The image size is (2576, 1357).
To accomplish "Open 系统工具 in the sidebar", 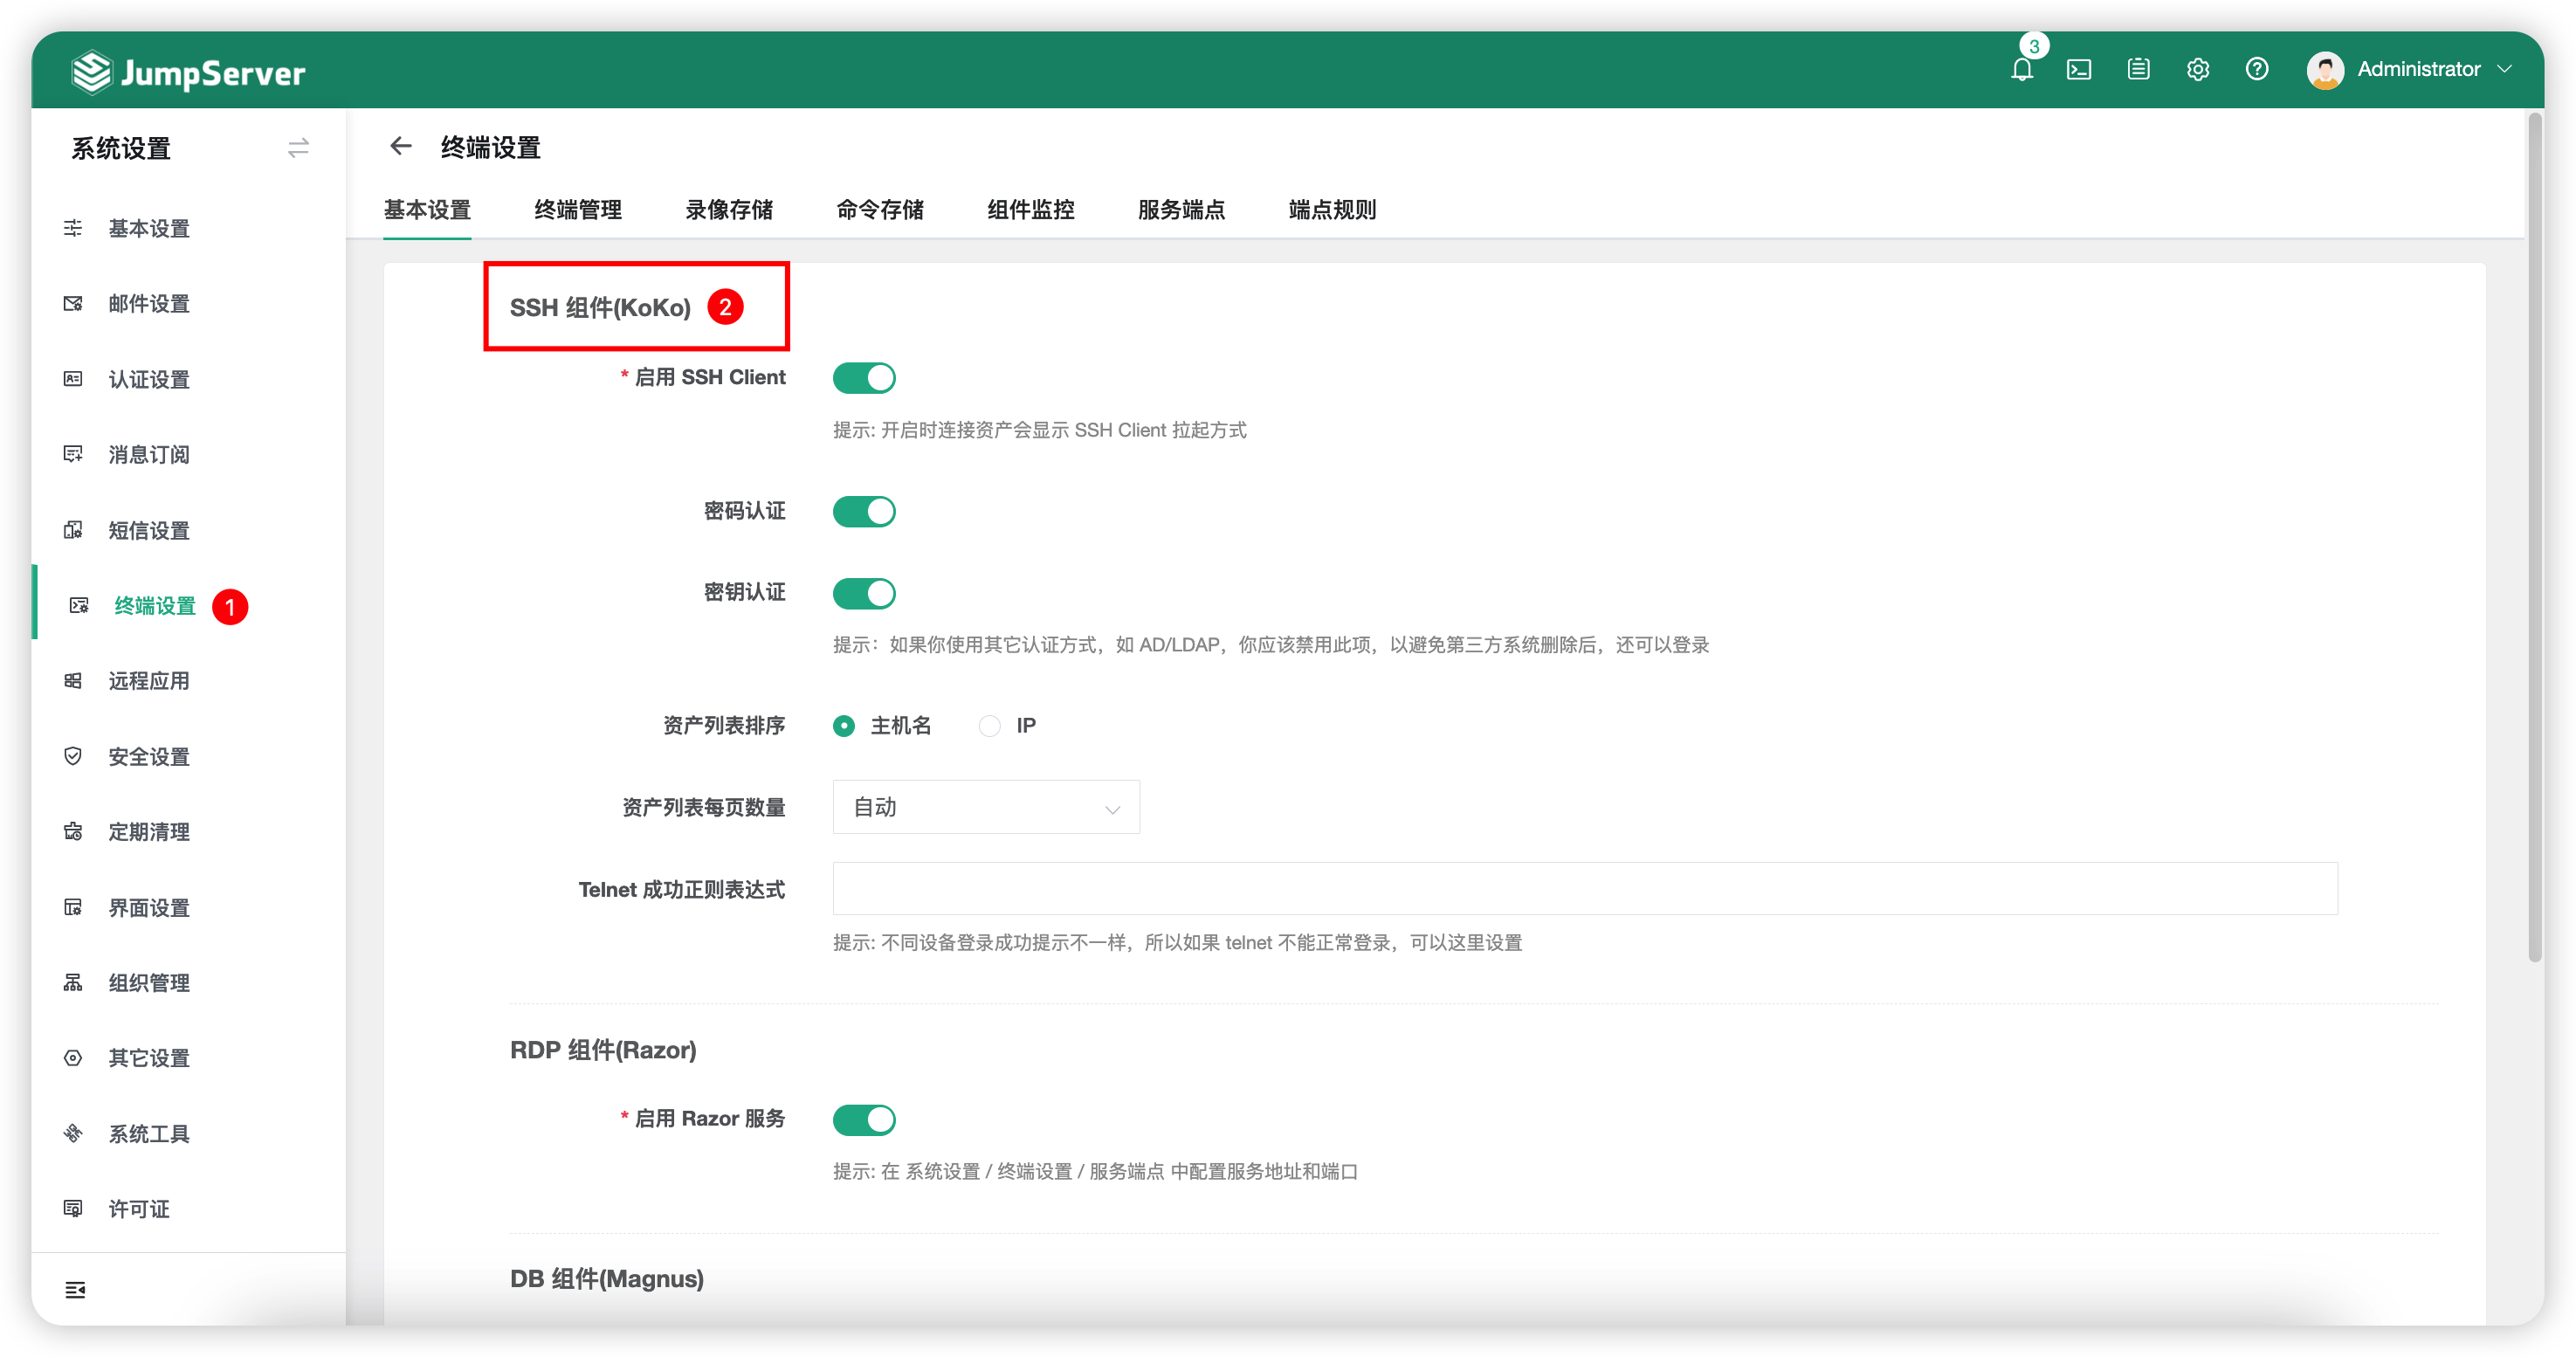I will 148,1133.
